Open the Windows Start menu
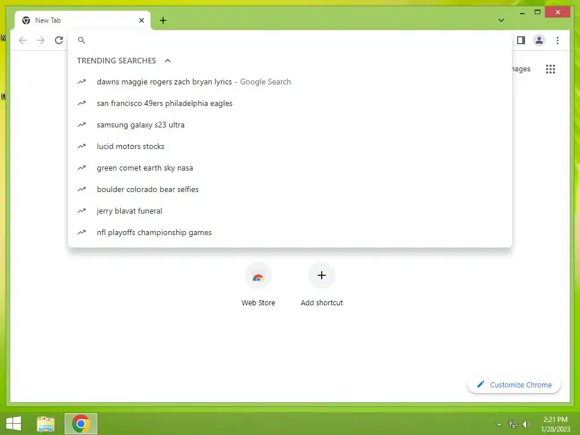The width and height of the screenshot is (580, 435). (14, 424)
